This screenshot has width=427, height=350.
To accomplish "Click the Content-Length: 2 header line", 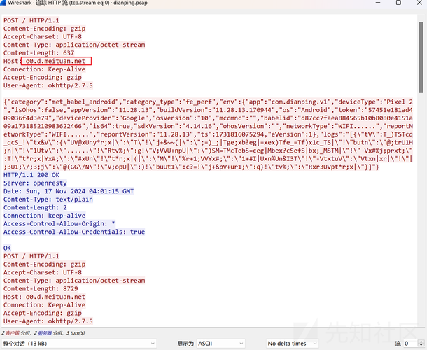I will 35,207.
